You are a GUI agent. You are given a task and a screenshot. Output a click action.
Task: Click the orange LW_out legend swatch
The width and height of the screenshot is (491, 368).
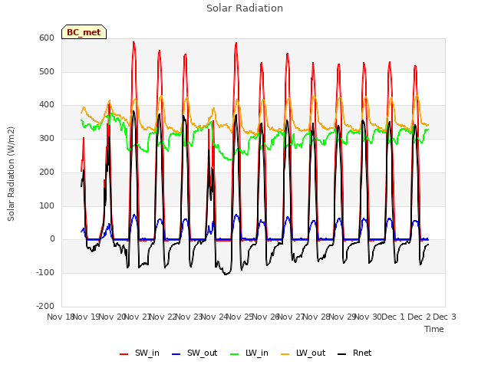[285, 354]
